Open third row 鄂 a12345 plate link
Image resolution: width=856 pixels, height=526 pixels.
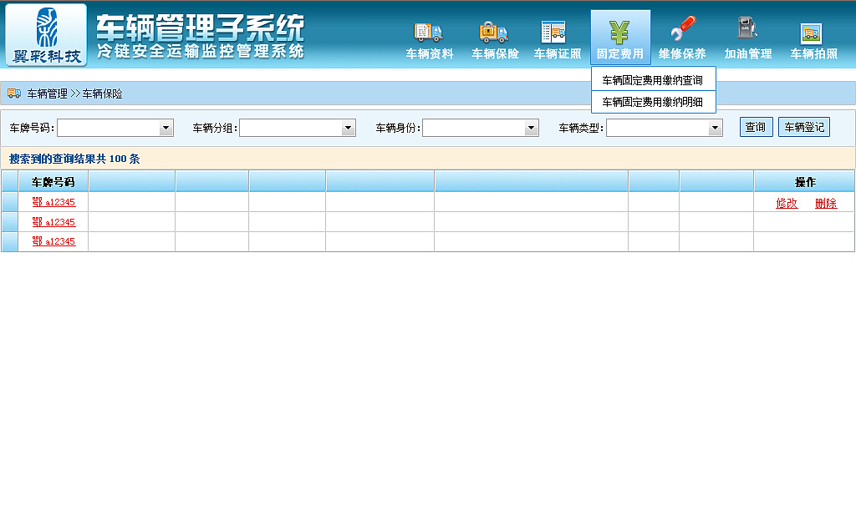53,241
